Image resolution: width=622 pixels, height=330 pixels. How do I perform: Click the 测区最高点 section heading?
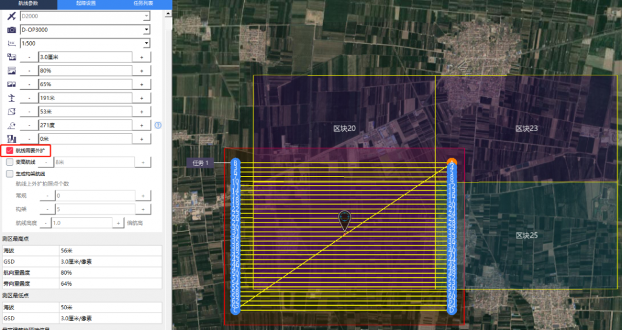tap(15, 238)
